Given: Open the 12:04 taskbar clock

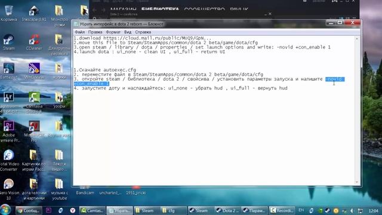Looking at the screenshot, I should pyautogui.click(x=373, y=211).
